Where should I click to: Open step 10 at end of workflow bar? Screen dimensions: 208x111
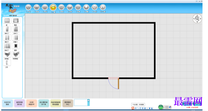click(x=103, y=7)
